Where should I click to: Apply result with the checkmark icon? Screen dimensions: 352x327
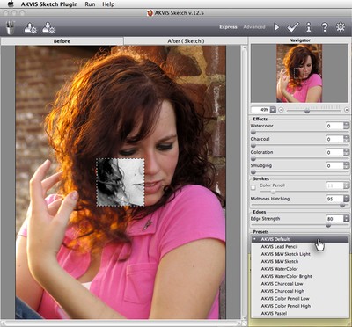point(293,27)
